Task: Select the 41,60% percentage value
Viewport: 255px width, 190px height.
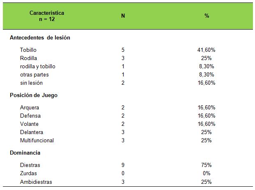Action: pyautogui.click(x=207, y=50)
